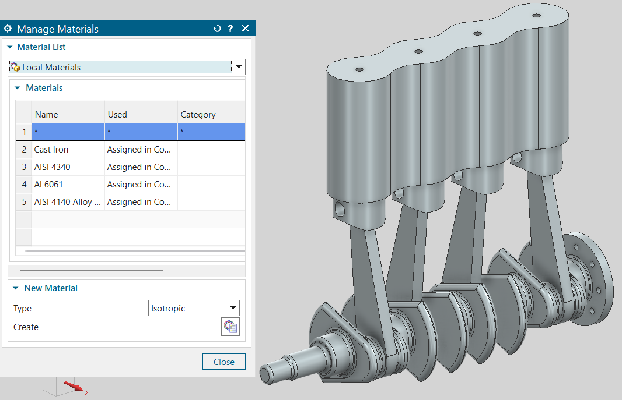622x400 pixels.
Task: Click the Name filter field in row 1
Action: click(68, 132)
